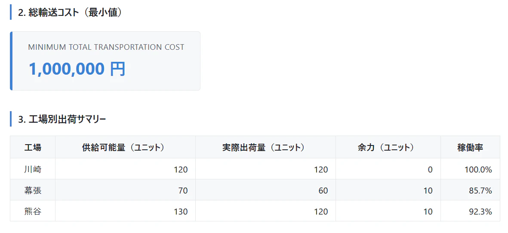Select the 1,000,000 円 cost value
Viewport: 508px width, 233px height.
pyautogui.click(x=77, y=69)
